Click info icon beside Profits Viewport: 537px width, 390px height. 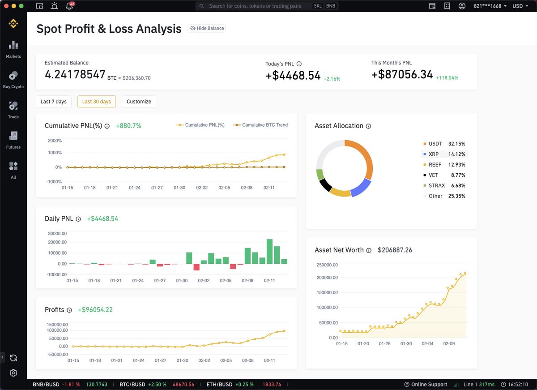click(69, 310)
